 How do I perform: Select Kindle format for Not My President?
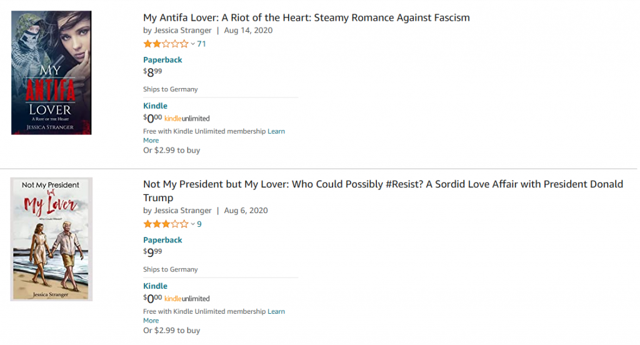pos(155,286)
